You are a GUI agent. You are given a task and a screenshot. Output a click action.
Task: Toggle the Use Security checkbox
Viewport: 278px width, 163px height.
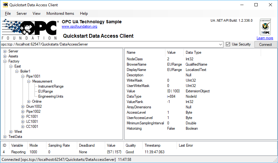pyautogui.click(x=228, y=44)
